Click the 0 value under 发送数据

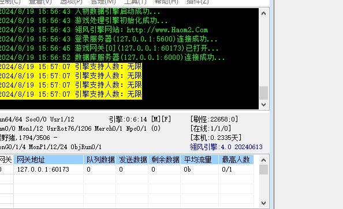click(x=121, y=169)
